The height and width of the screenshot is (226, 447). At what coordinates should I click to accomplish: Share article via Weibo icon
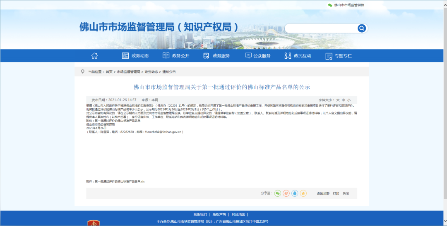[286, 193]
